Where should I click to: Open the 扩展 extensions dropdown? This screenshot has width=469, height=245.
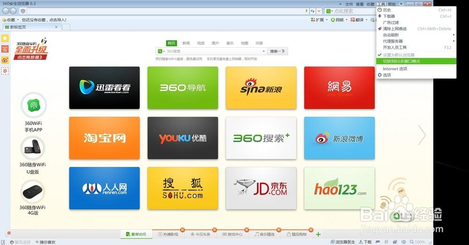319,20
